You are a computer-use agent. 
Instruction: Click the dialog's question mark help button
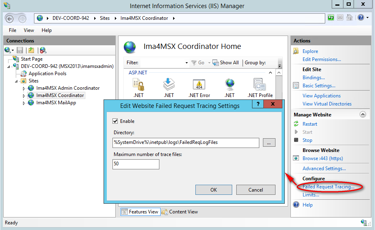[258, 104]
